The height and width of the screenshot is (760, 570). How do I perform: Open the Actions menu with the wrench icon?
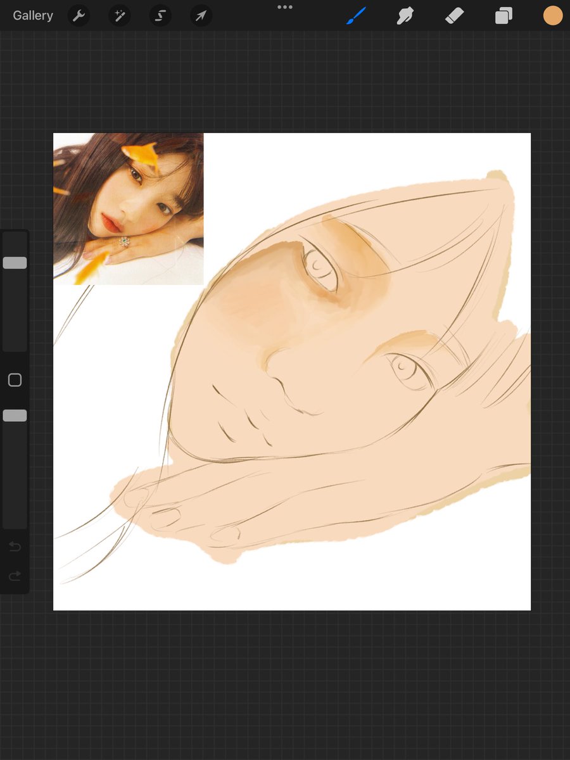(79, 16)
